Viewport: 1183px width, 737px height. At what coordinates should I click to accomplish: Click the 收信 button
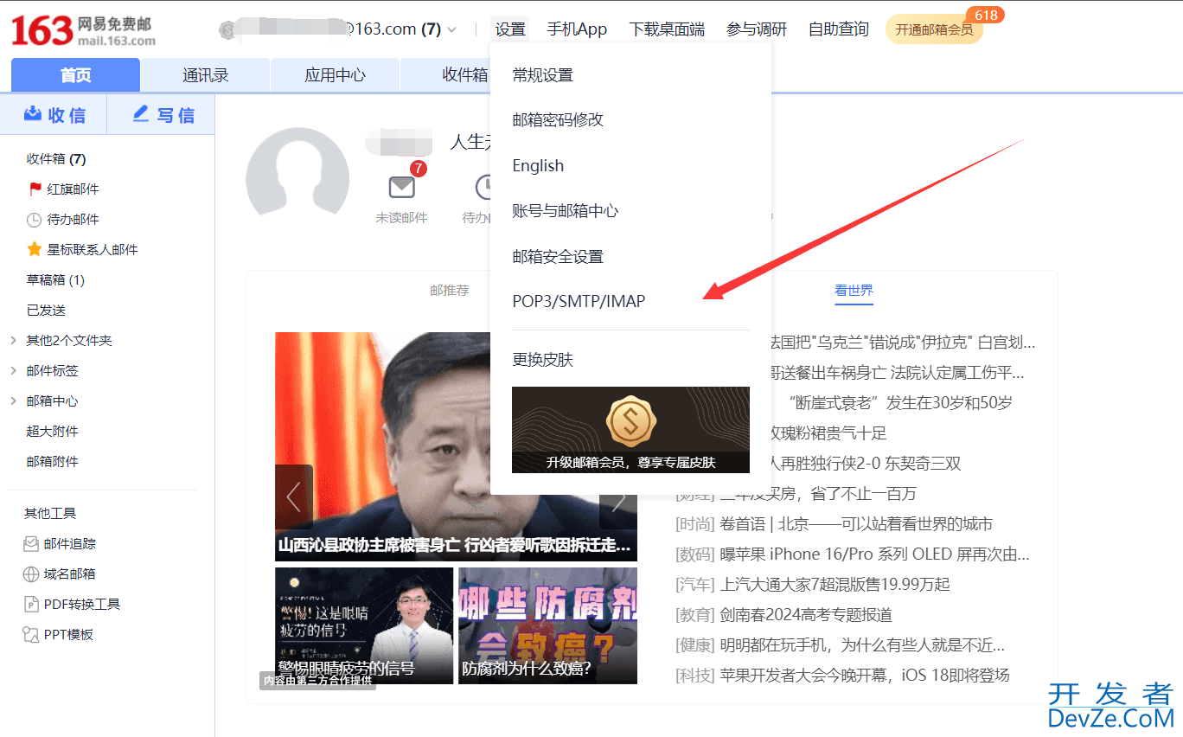pos(54,115)
